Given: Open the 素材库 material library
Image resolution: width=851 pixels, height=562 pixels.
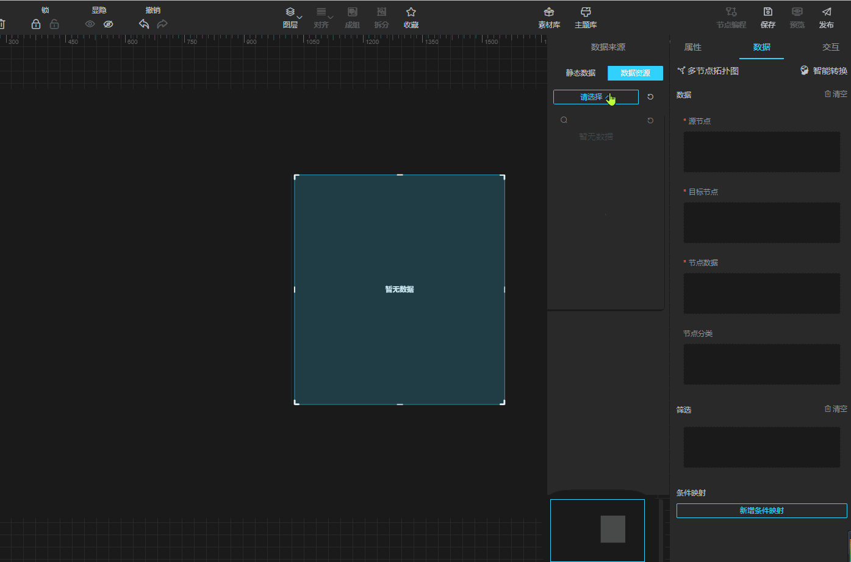Looking at the screenshot, I should [549, 18].
